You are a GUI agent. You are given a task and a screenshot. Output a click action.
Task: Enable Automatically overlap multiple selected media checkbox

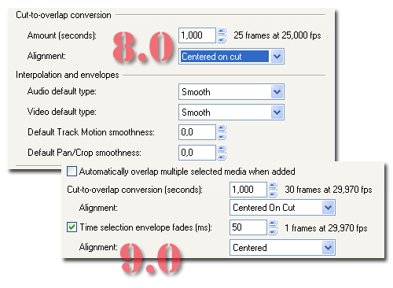(72, 171)
